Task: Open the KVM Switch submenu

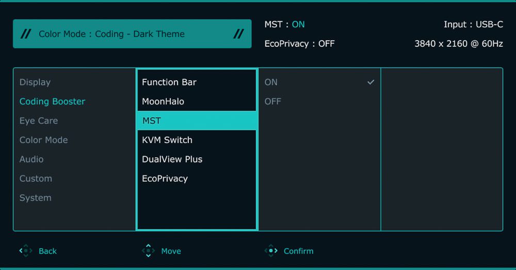Action: (x=167, y=140)
